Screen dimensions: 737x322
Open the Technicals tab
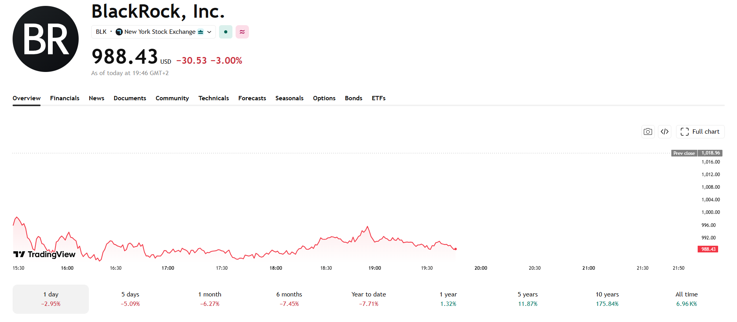pos(214,98)
